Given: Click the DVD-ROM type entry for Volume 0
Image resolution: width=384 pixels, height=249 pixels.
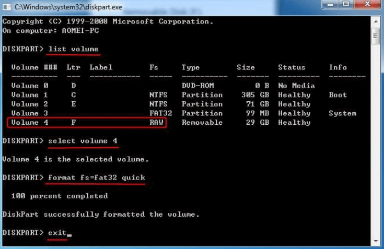Looking at the screenshot, I should click(197, 86).
